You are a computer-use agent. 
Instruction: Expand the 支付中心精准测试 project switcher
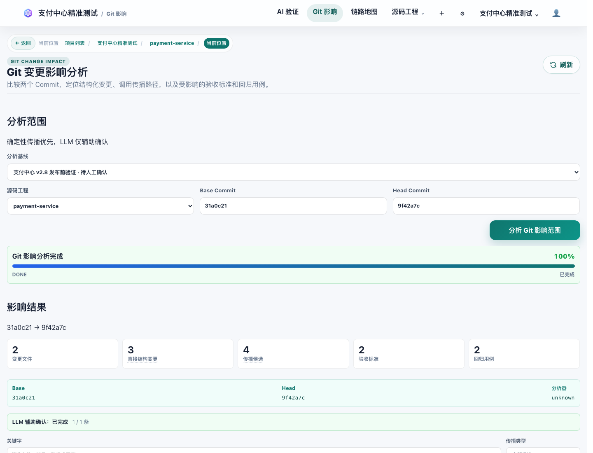coord(509,14)
